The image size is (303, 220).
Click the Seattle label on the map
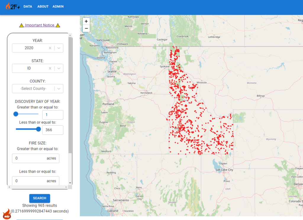(112, 71)
